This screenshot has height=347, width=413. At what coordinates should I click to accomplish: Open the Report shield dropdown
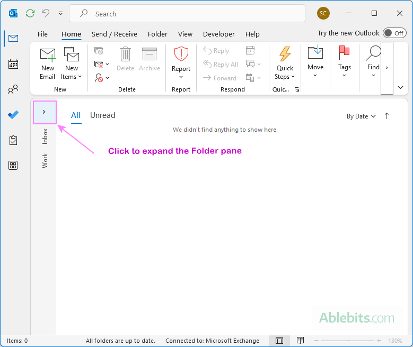pos(181,63)
